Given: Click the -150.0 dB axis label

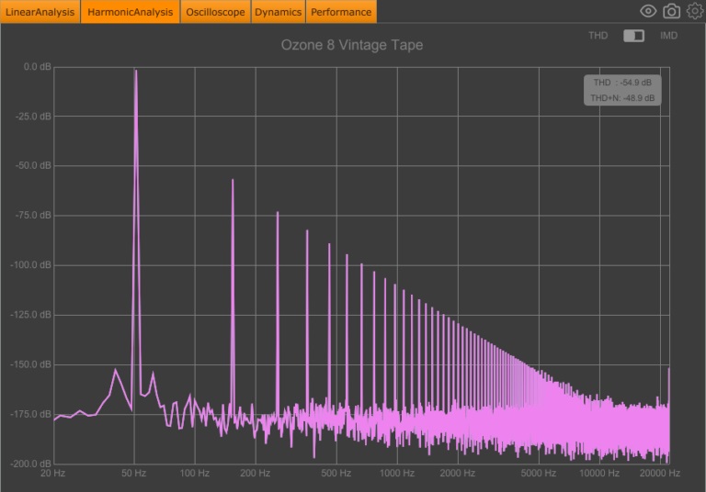Looking at the screenshot, I should click(x=30, y=364).
